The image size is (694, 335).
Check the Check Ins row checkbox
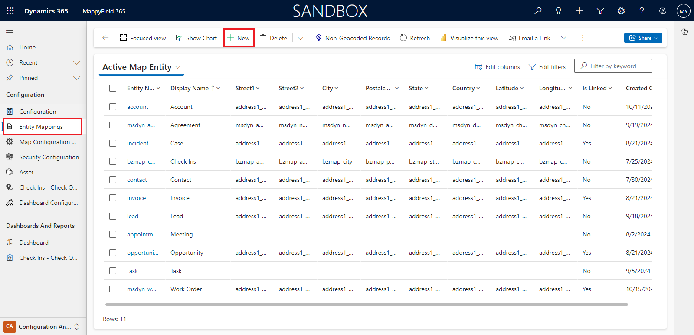113,161
